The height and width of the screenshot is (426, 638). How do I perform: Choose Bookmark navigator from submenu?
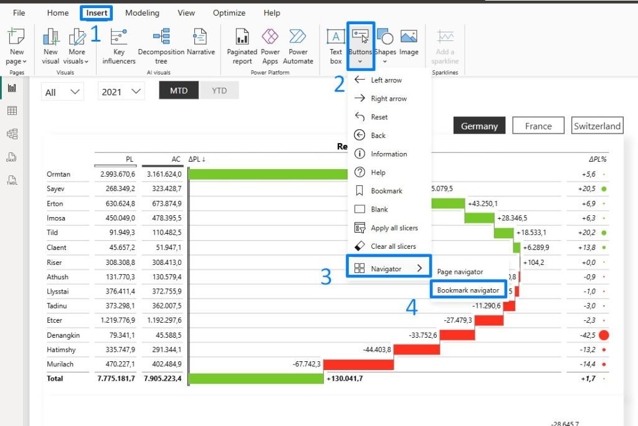(468, 290)
